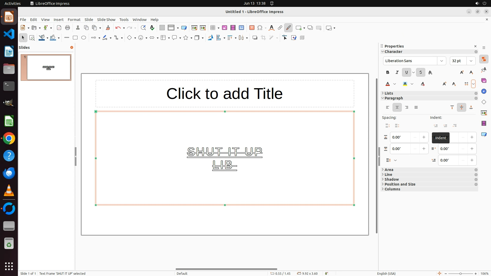
Task: Toggle Strikethrough in Character panel
Action: [421, 72]
